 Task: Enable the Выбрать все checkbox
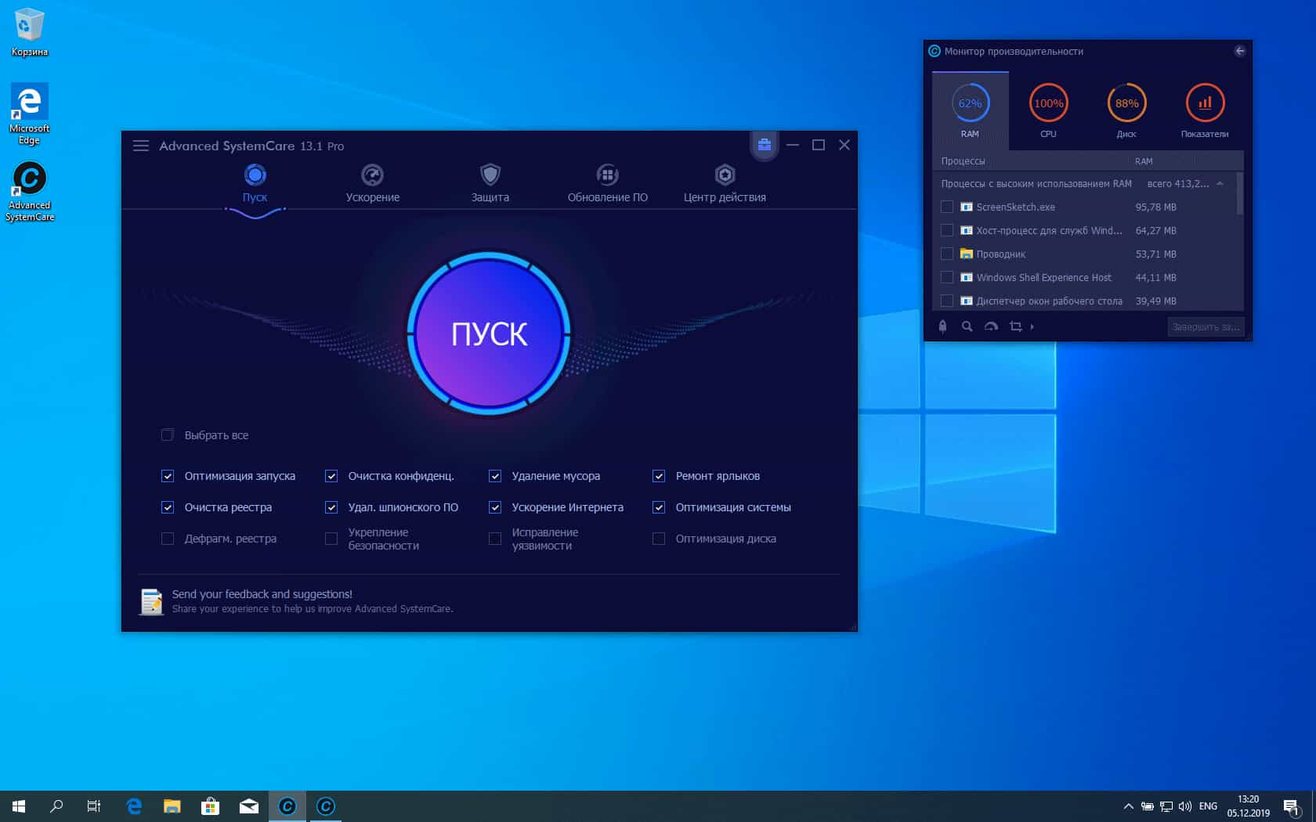167,434
